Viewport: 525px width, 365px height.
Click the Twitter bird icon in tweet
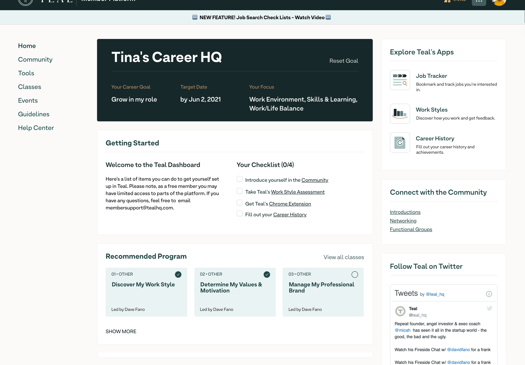(489, 308)
